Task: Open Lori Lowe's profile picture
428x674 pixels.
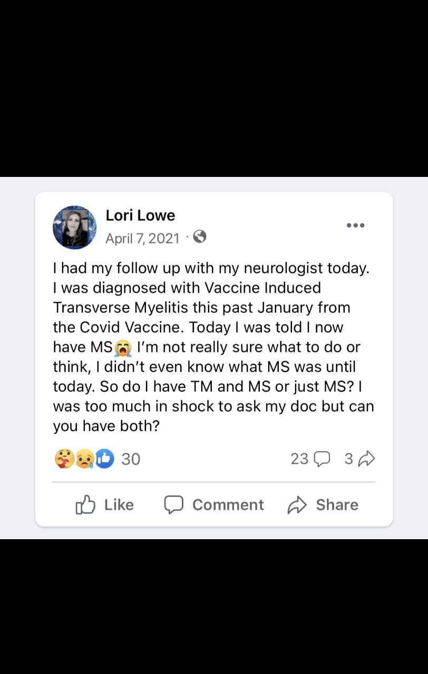Action: 74,227
